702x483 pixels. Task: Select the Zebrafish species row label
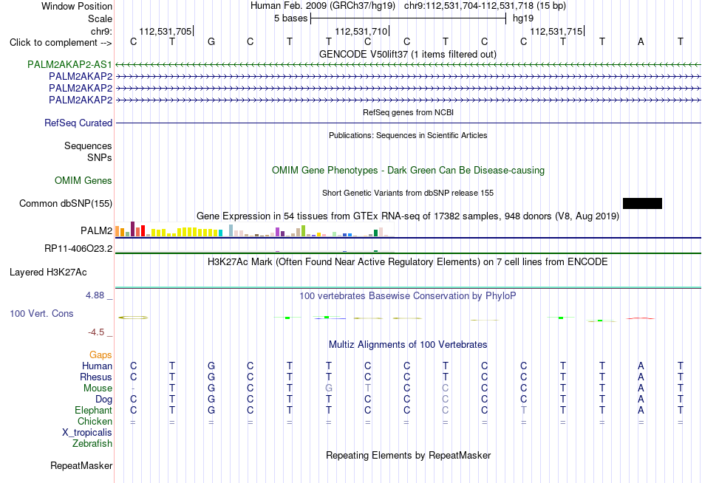[x=92, y=443]
